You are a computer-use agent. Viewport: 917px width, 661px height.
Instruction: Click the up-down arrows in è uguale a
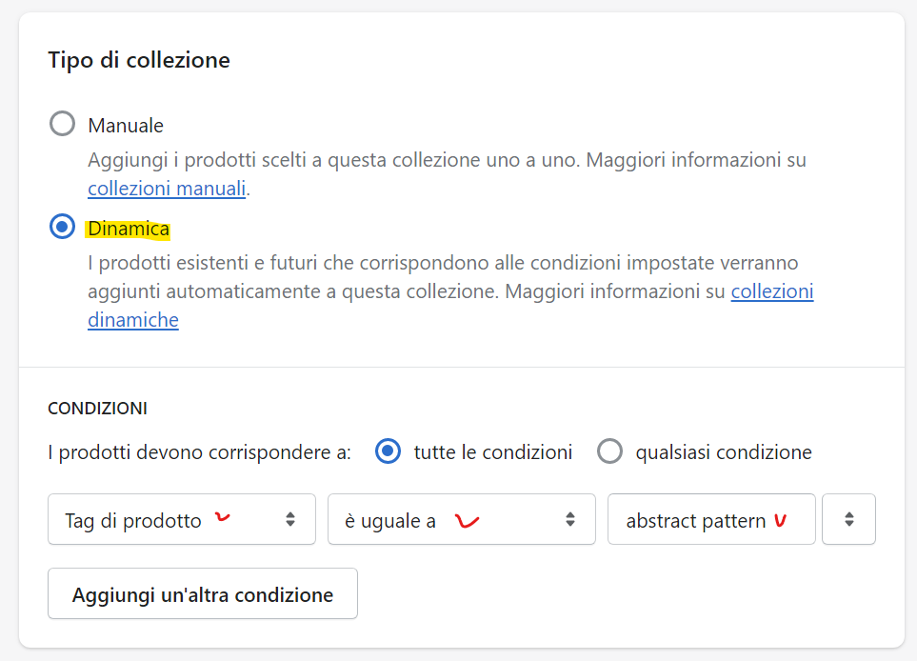(569, 519)
